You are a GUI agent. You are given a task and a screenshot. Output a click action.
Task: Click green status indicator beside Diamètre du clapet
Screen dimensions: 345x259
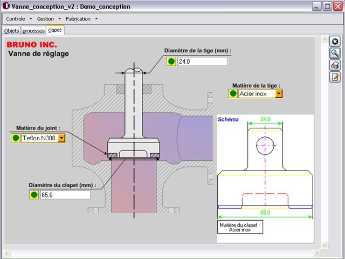tap(34, 195)
